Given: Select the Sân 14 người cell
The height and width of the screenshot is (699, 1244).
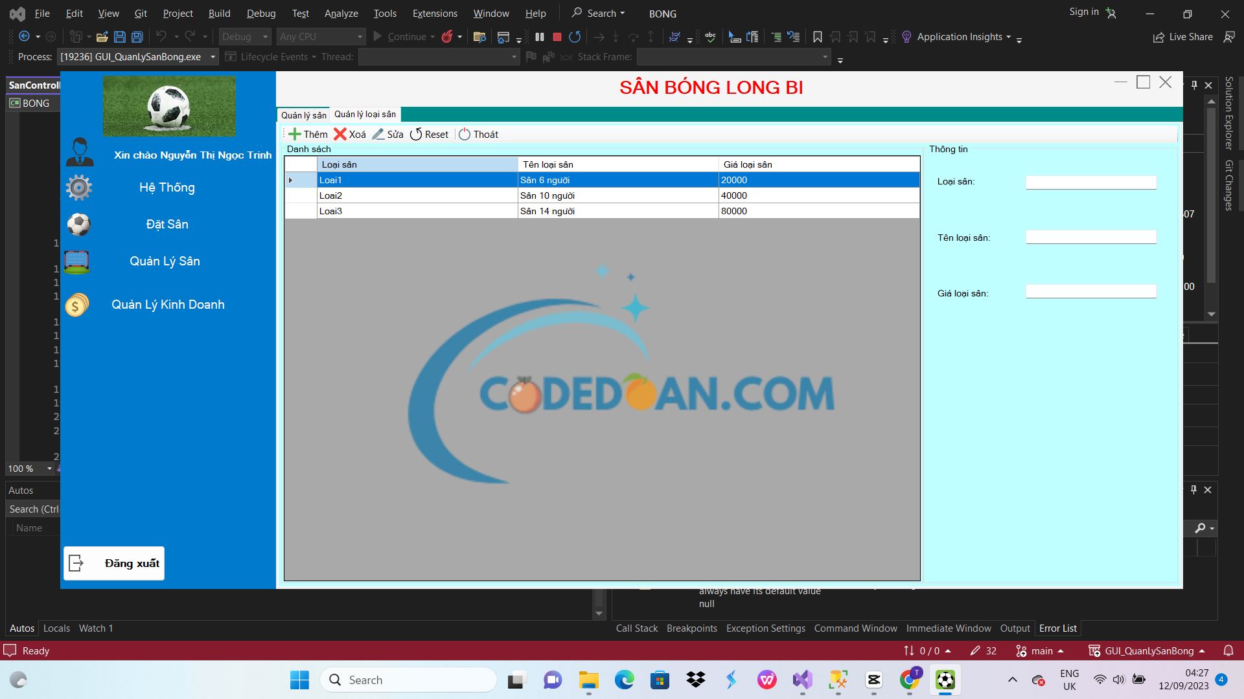Looking at the screenshot, I should point(618,211).
